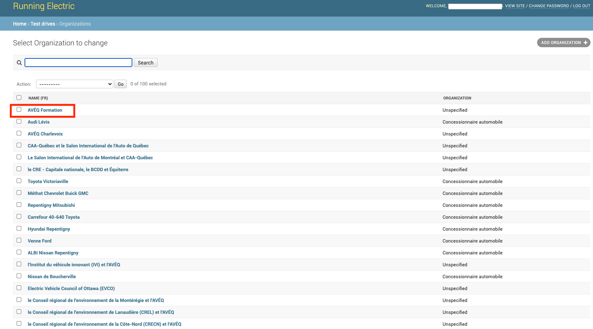Open Electric Vehicle Council of Ottawa (EVCO)
The width and height of the screenshot is (593, 329).
point(71,288)
